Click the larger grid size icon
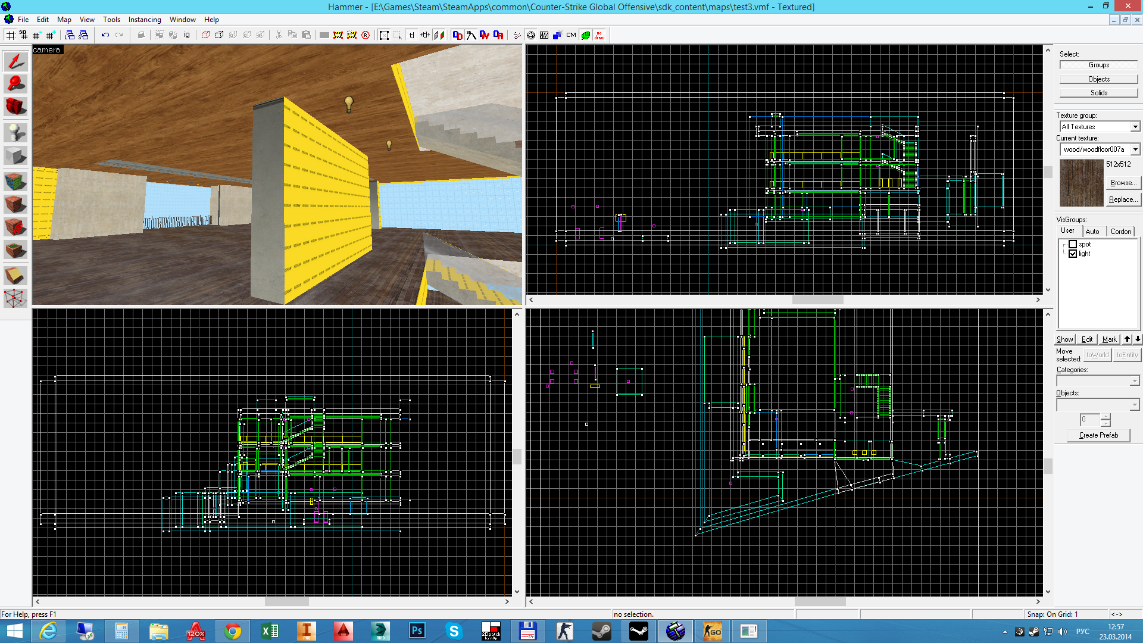The image size is (1143, 643). pyautogui.click(x=51, y=35)
